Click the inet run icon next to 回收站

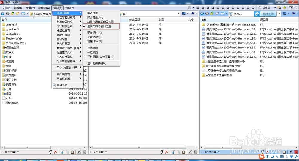(260, 8)
